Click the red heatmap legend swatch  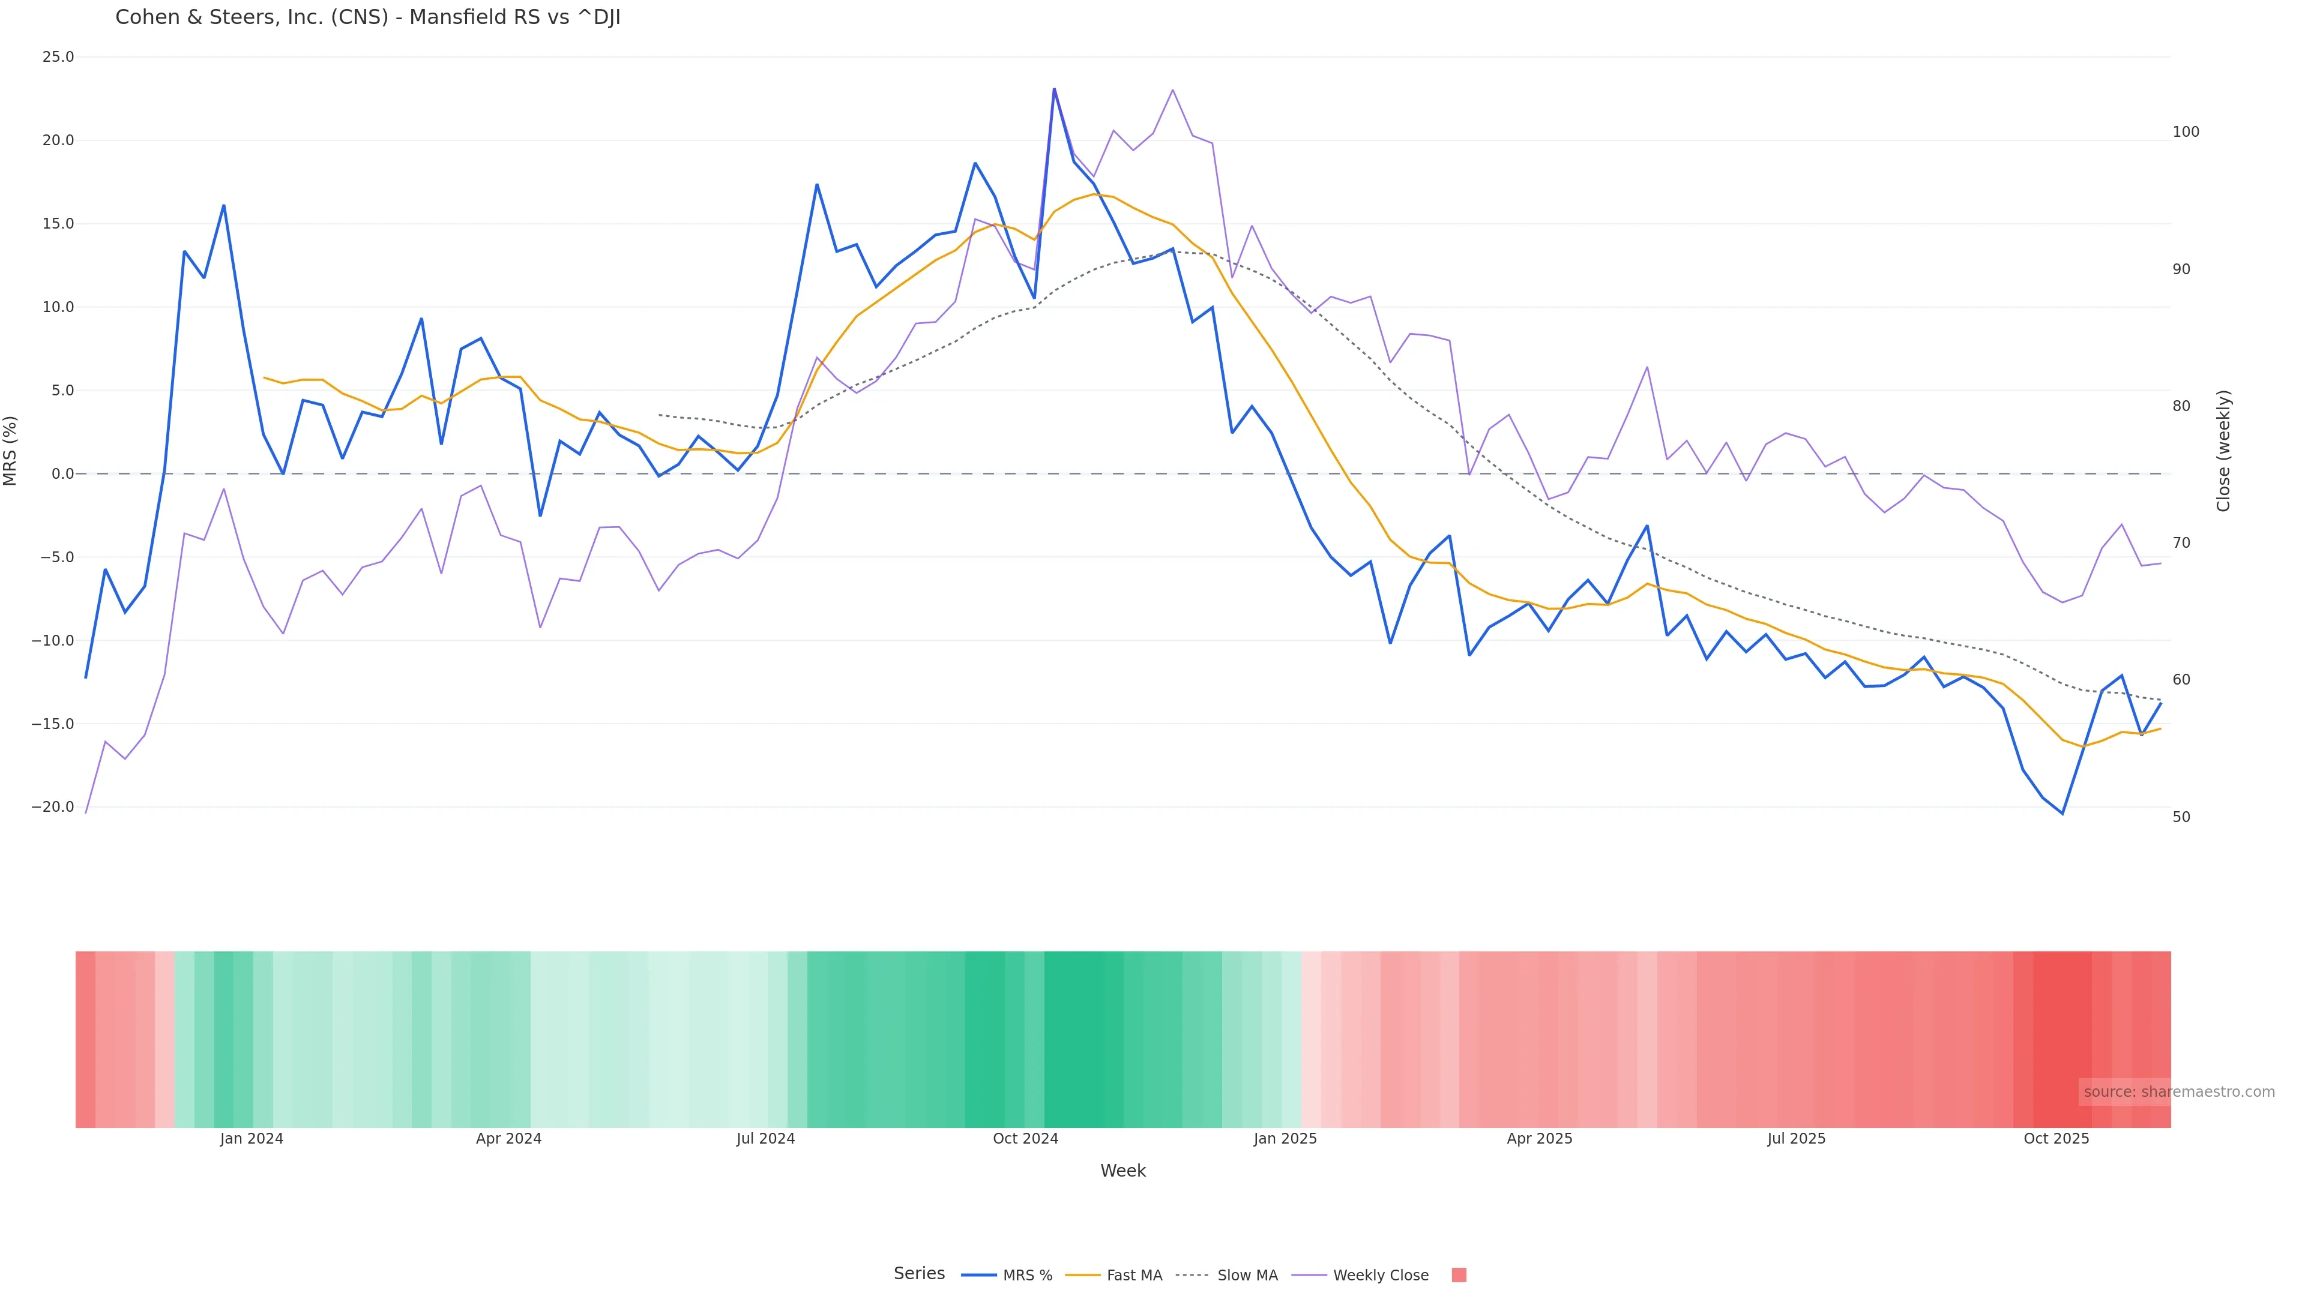[x=1459, y=1276]
